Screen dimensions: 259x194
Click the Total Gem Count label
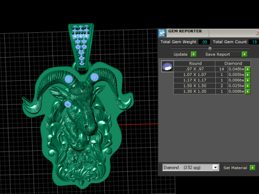point(230,42)
